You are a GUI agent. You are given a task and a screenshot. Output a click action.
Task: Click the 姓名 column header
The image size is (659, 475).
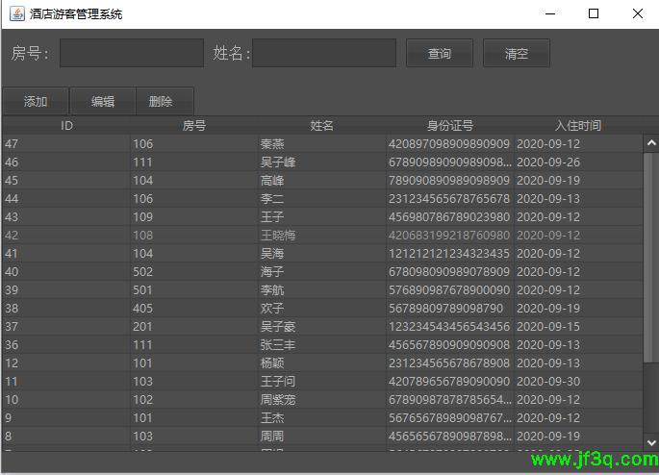pyautogui.click(x=322, y=125)
